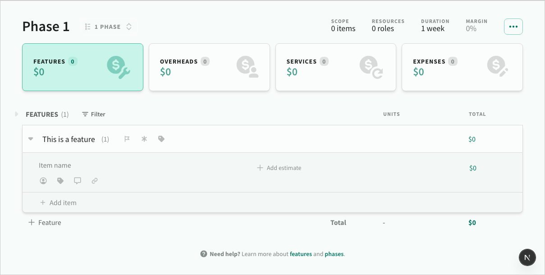This screenshot has height=275, width=545.
Task: Open the item comment icon
Action: 78,181
